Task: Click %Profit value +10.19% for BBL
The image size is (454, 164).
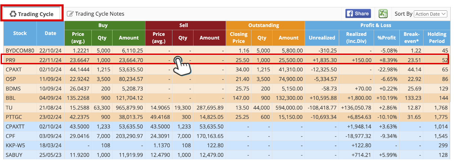Action: (x=387, y=98)
